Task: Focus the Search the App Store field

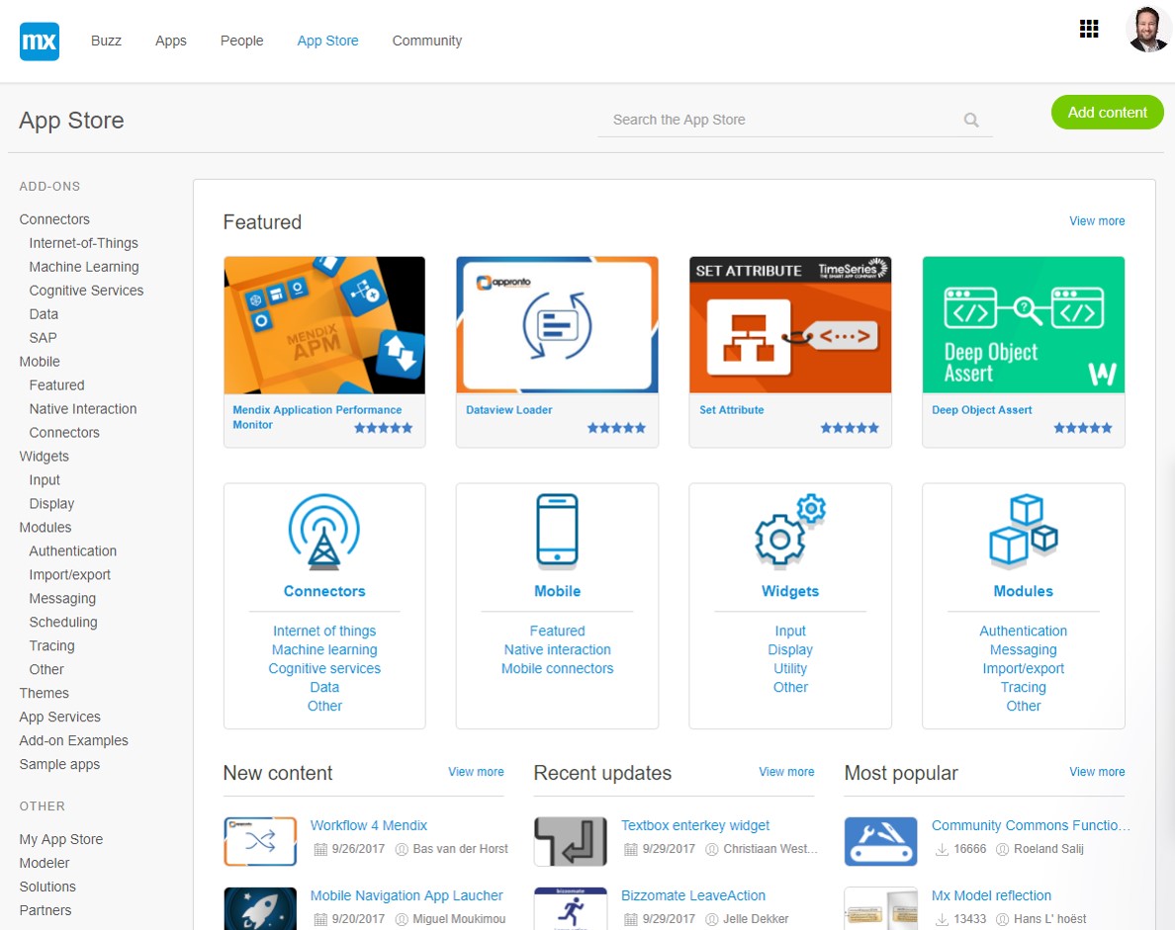Action: click(795, 120)
